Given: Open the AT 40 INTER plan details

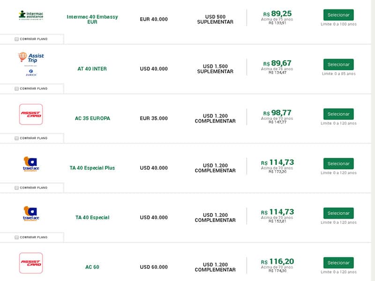Looking at the screenshot, I should tap(92, 69).
